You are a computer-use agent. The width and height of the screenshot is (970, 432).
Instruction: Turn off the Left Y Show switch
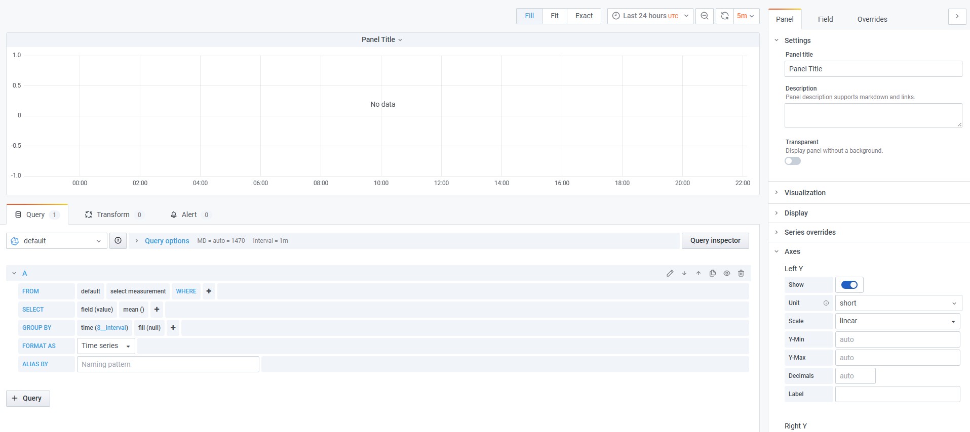(849, 285)
